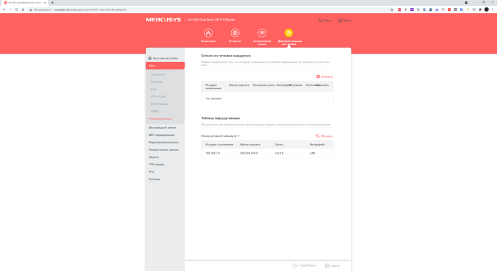Click the Поиск search icon
This screenshot has height=271, width=497.
320,20
